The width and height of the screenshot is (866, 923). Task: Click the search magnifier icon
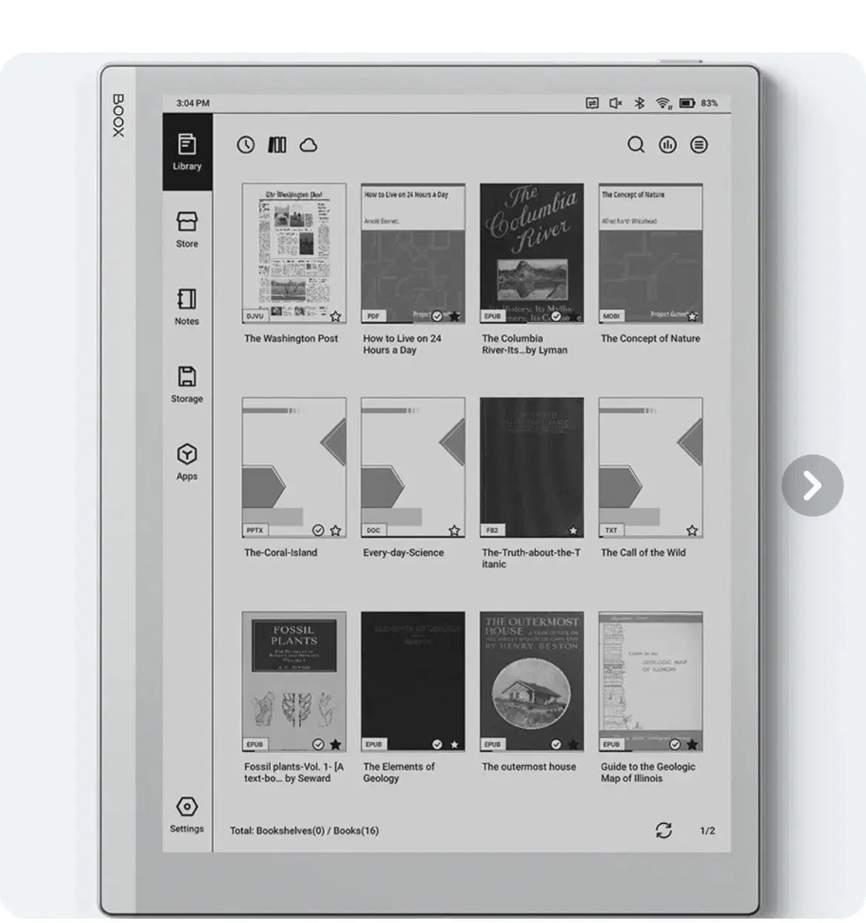[636, 145]
